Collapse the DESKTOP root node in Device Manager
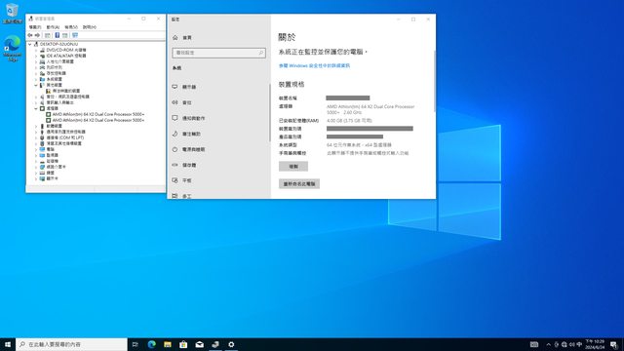The height and width of the screenshot is (351, 624). (x=30, y=44)
